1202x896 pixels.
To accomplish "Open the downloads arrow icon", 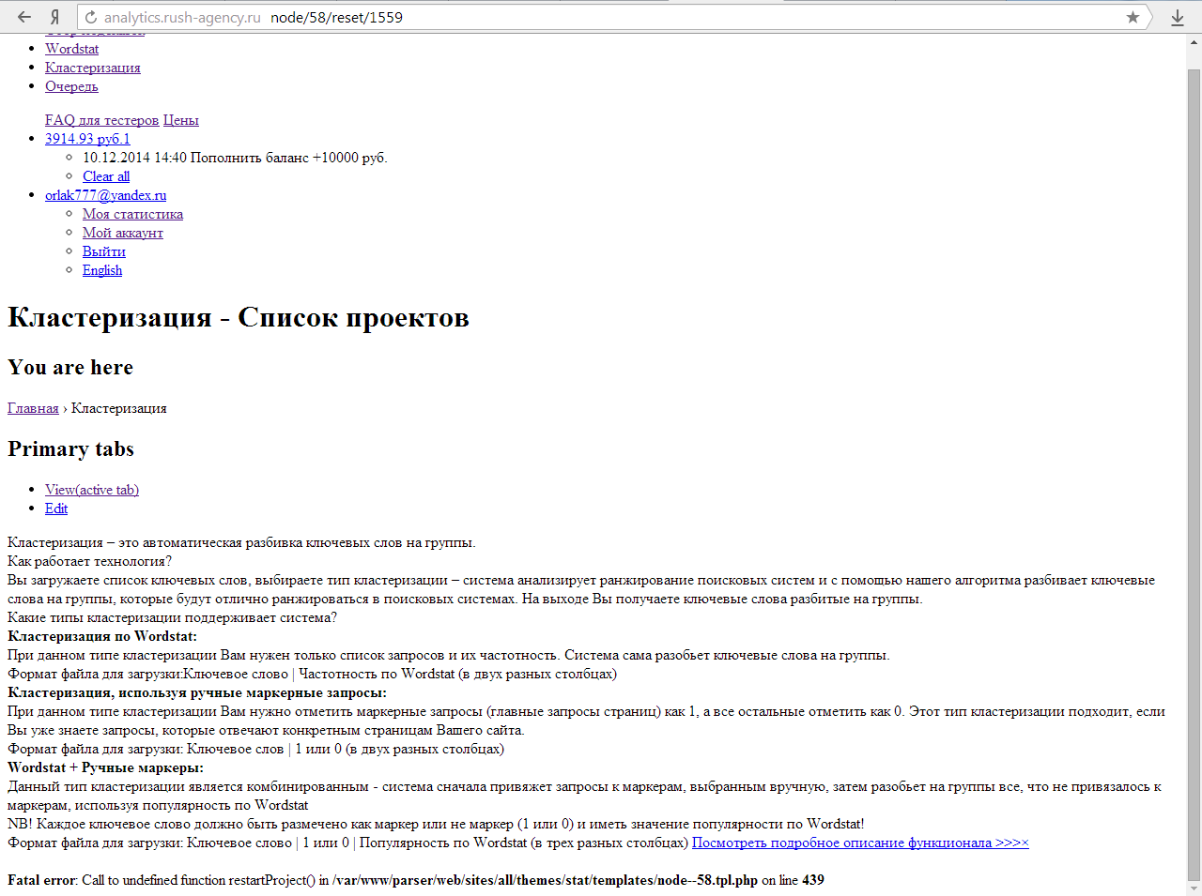I will [1178, 17].
